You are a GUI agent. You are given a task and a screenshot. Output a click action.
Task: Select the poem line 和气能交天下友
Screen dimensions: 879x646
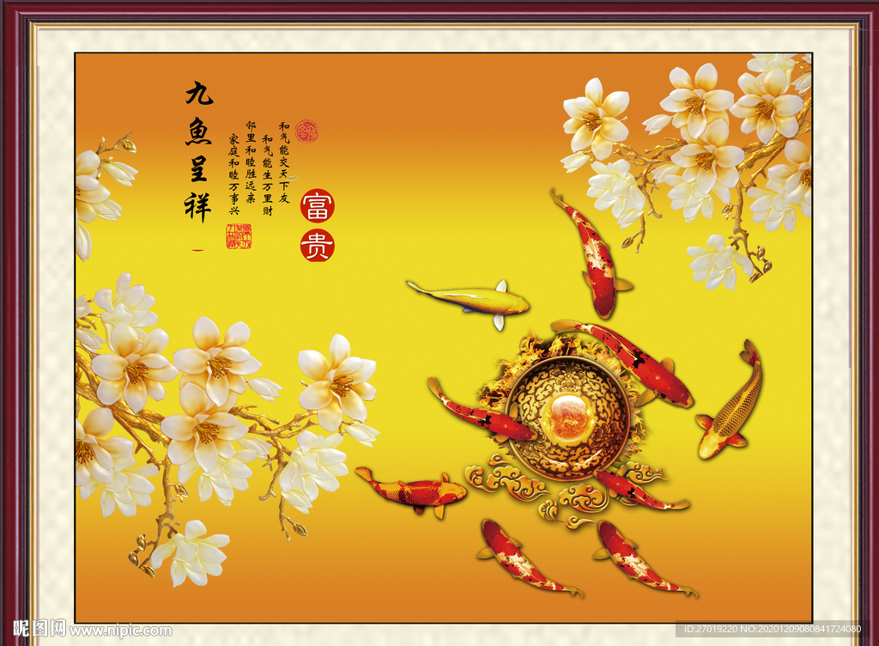(284, 162)
